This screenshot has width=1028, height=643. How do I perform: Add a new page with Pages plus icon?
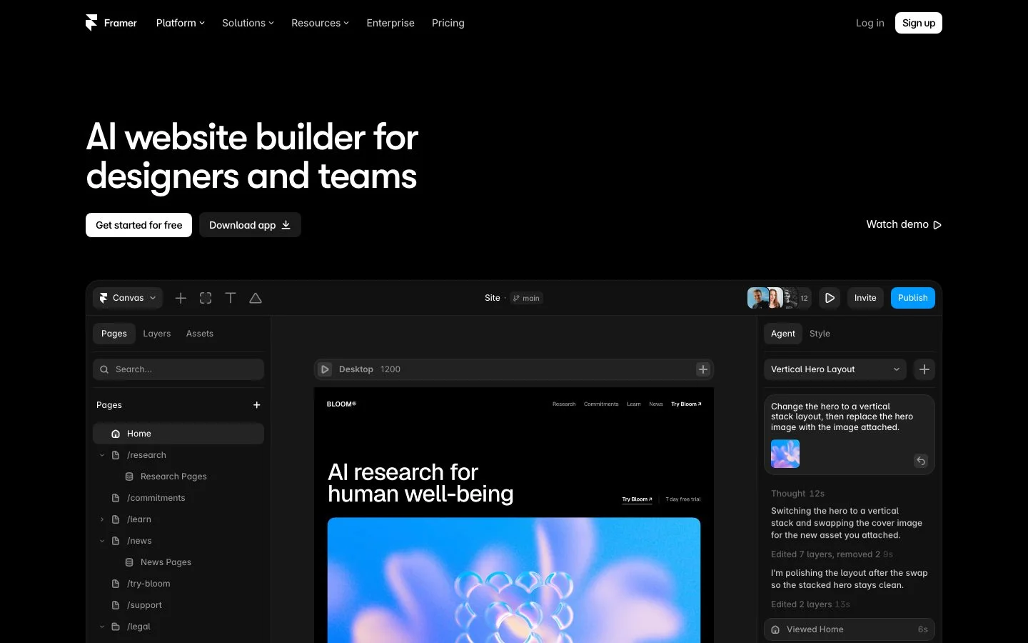point(257,405)
